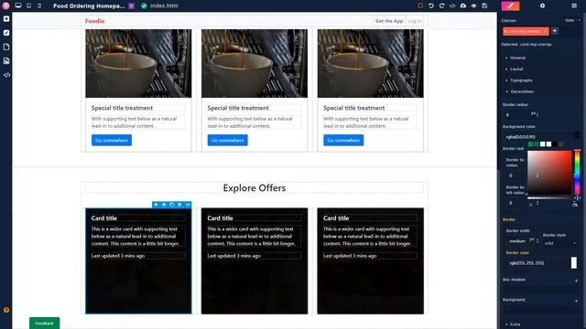The image size is (586, 329).
Task: Select the right coffee card image
Action: coord(370,63)
